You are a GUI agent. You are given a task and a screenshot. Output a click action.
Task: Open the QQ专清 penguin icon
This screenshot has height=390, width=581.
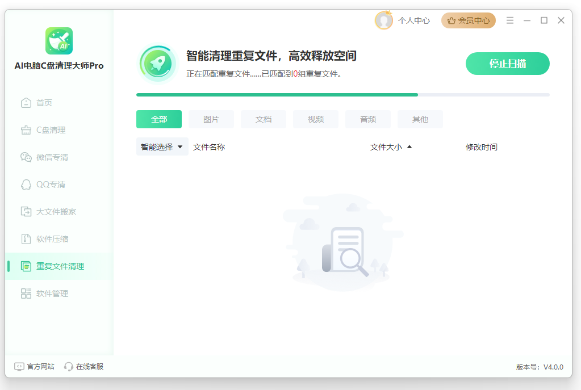click(x=26, y=184)
